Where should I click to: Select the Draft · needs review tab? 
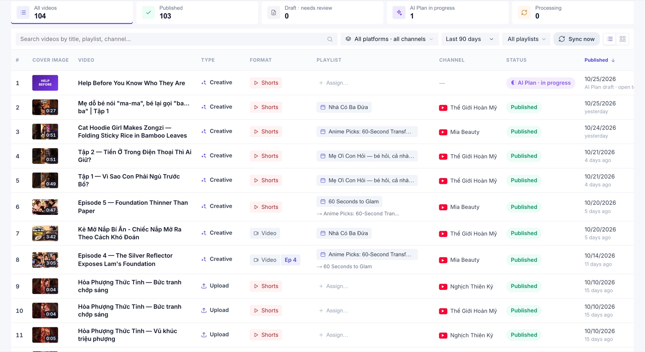322,12
